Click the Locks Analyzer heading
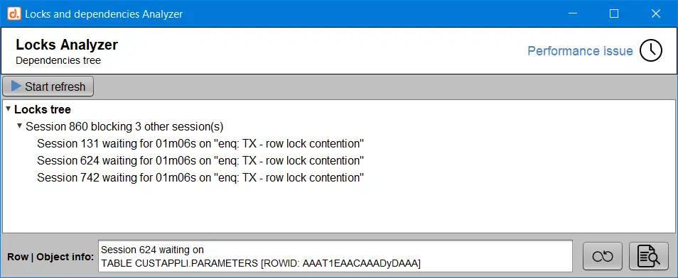 [67, 45]
